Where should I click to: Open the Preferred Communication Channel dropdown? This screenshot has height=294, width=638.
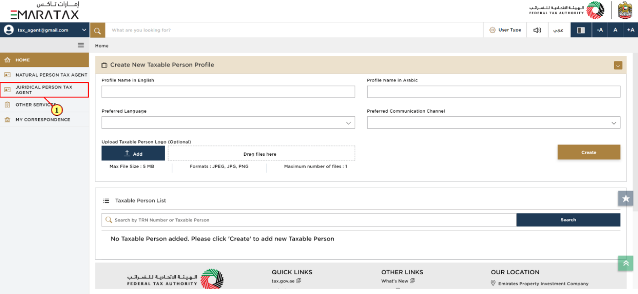[x=493, y=123]
